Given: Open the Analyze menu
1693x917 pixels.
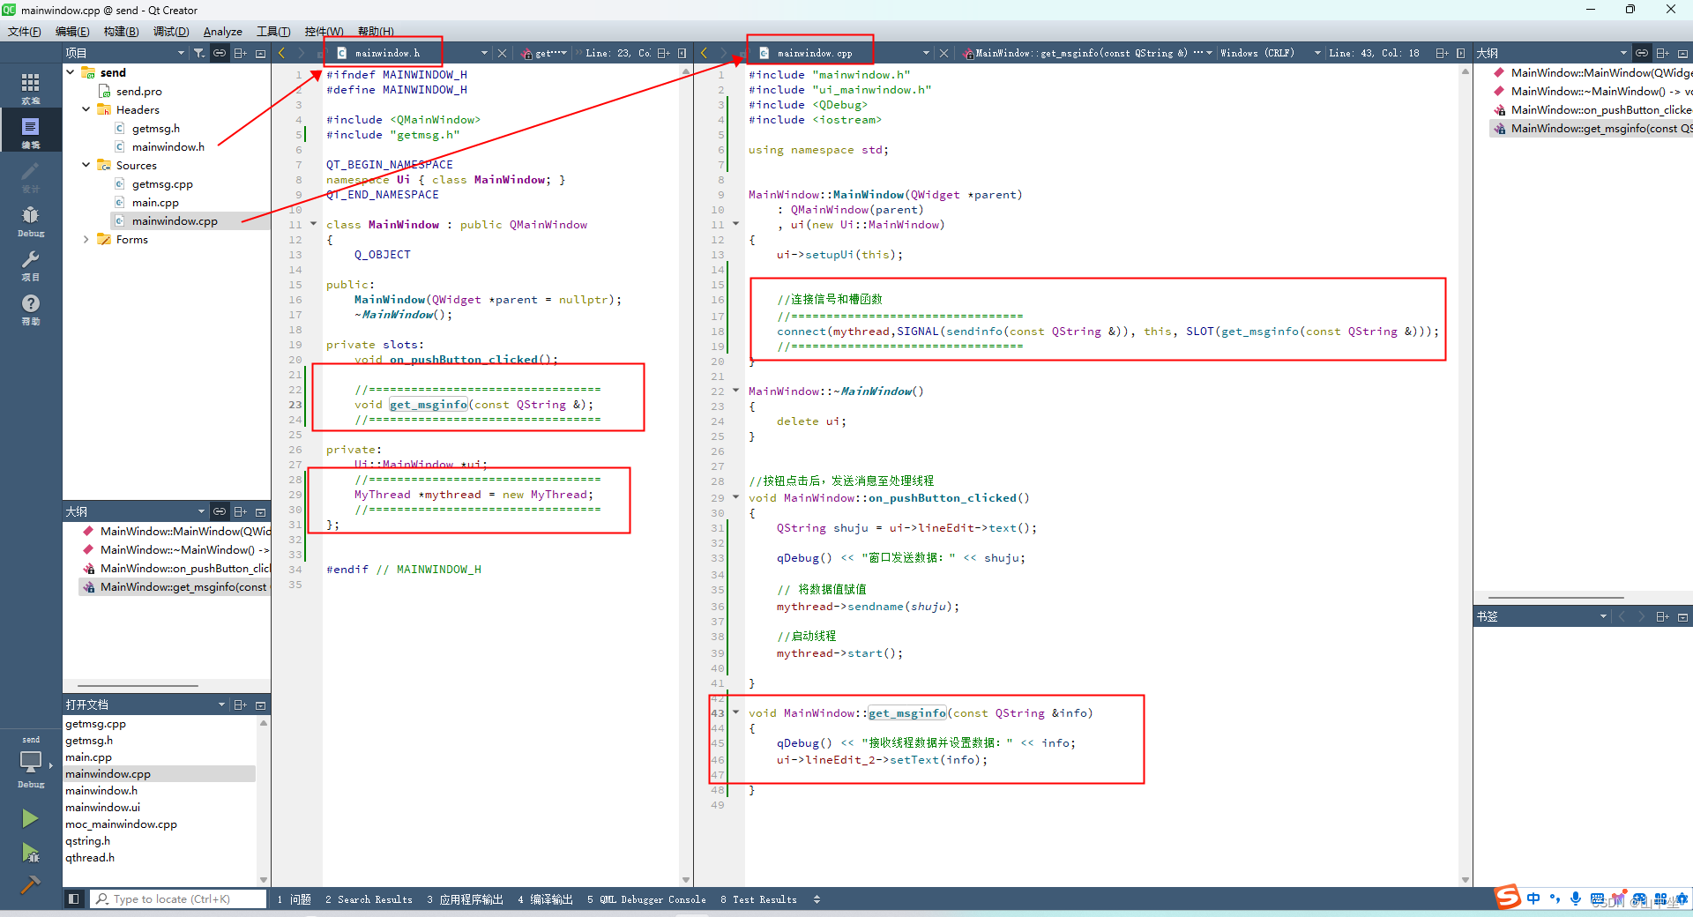Looking at the screenshot, I should (223, 32).
